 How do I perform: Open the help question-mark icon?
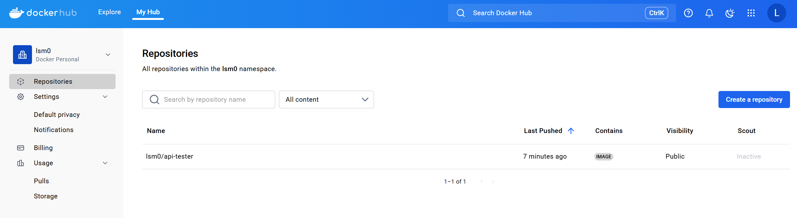click(x=688, y=13)
